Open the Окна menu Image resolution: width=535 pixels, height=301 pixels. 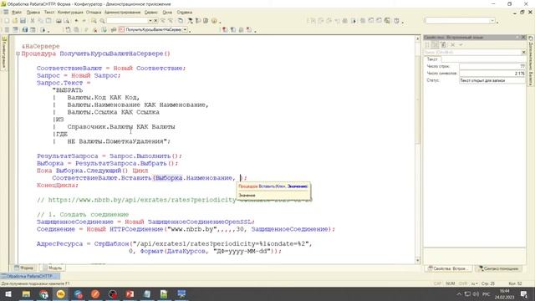click(x=167, y=13)
